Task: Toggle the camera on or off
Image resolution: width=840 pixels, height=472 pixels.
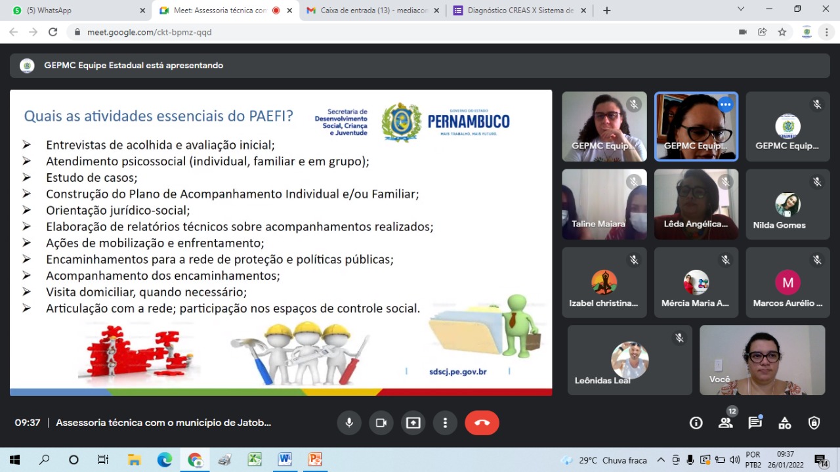Action: coord(381,423)
